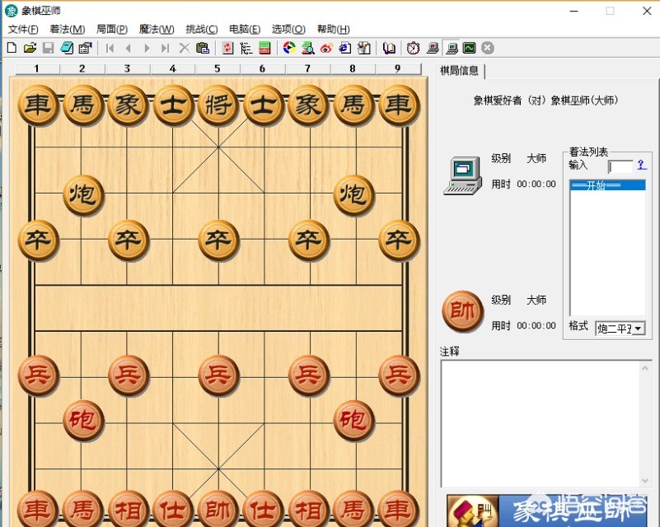The height and width of the screenshot is (527, 660).
Task: Click the new game file icon
Action: click(12, 49)
